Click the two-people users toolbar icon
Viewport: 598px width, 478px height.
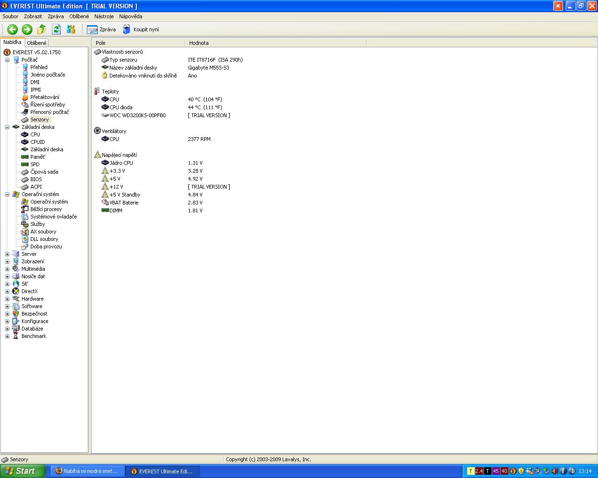pos(71,29)
